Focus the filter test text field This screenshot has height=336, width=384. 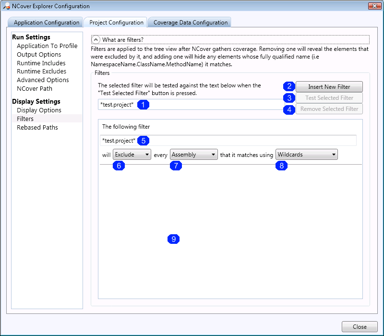[191, 105]
